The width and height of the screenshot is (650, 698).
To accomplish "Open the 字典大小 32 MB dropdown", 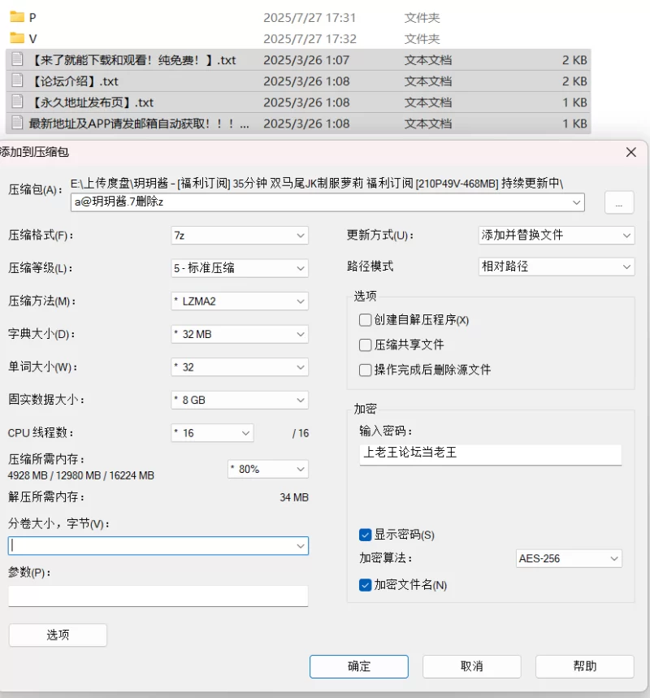I will tap(240, 334).
